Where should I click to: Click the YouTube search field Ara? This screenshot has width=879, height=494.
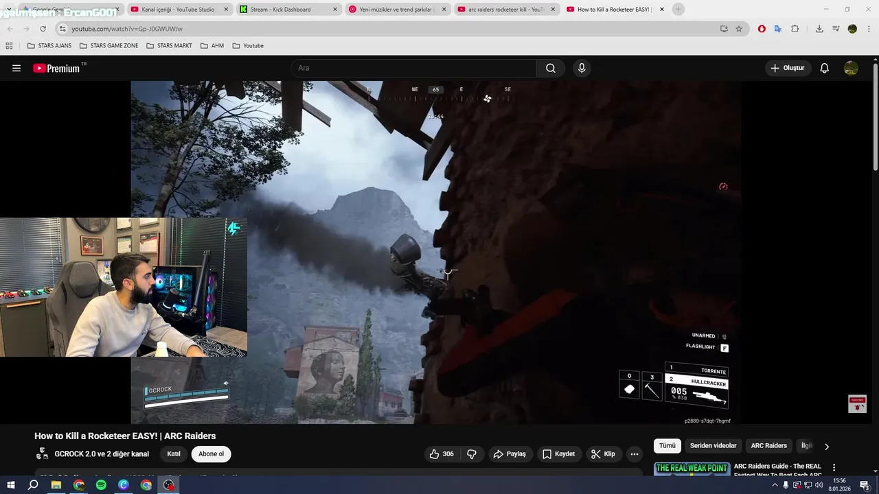coord(414,68)
